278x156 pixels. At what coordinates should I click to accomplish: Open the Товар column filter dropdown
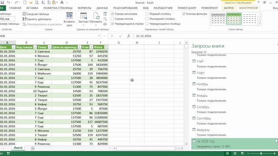click(50, 47)
